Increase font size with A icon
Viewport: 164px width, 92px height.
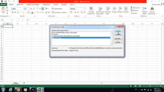click(31, 9)
